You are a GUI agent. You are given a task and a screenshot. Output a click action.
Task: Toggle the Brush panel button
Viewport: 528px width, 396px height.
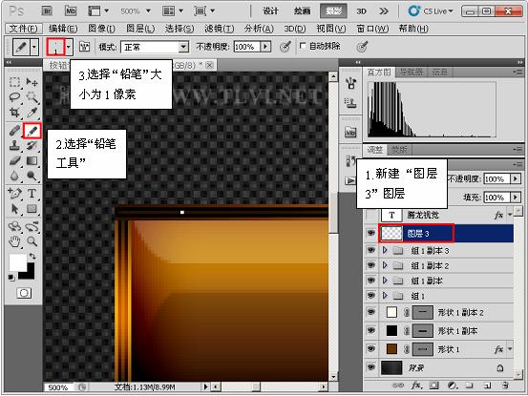(84, 47)
